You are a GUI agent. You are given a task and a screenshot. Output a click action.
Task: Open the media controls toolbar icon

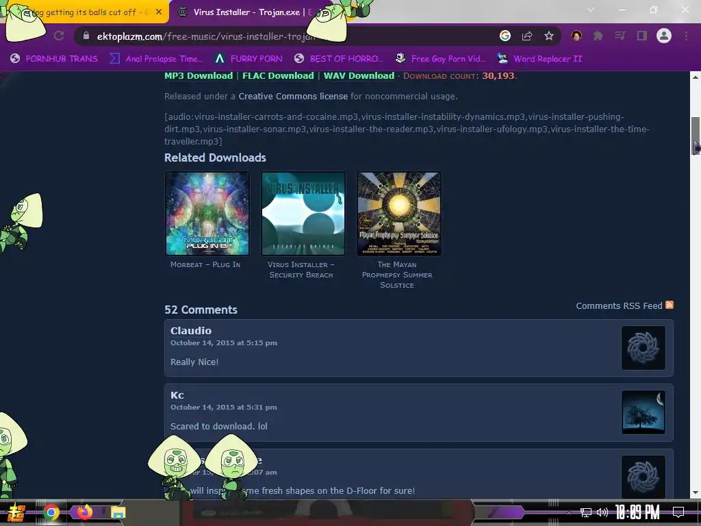coord(620,36)
